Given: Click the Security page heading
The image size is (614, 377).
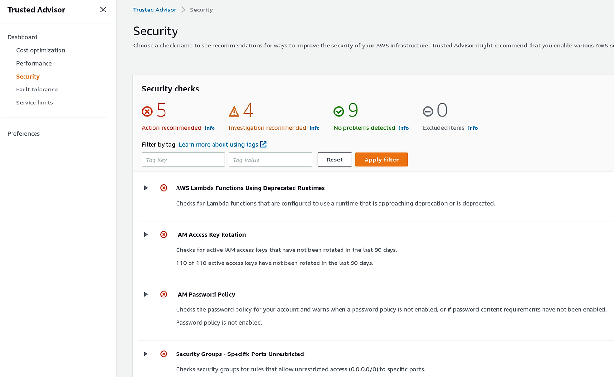Looking at the screenshot, I should (x=155, y=31).
